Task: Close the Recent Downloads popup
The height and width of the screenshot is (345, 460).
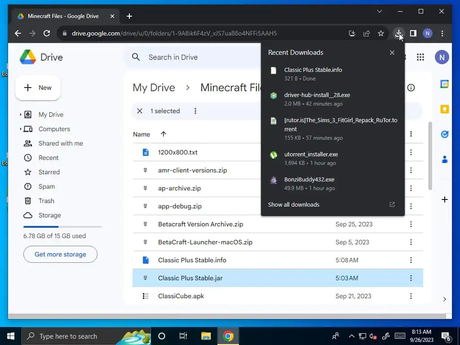Action: click(392, 53)
